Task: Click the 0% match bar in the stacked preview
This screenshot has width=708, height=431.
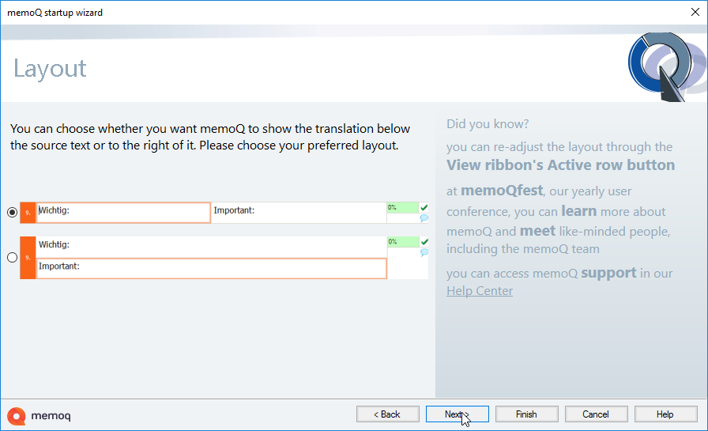Action: pyautogui.click(x=402, y=242)
